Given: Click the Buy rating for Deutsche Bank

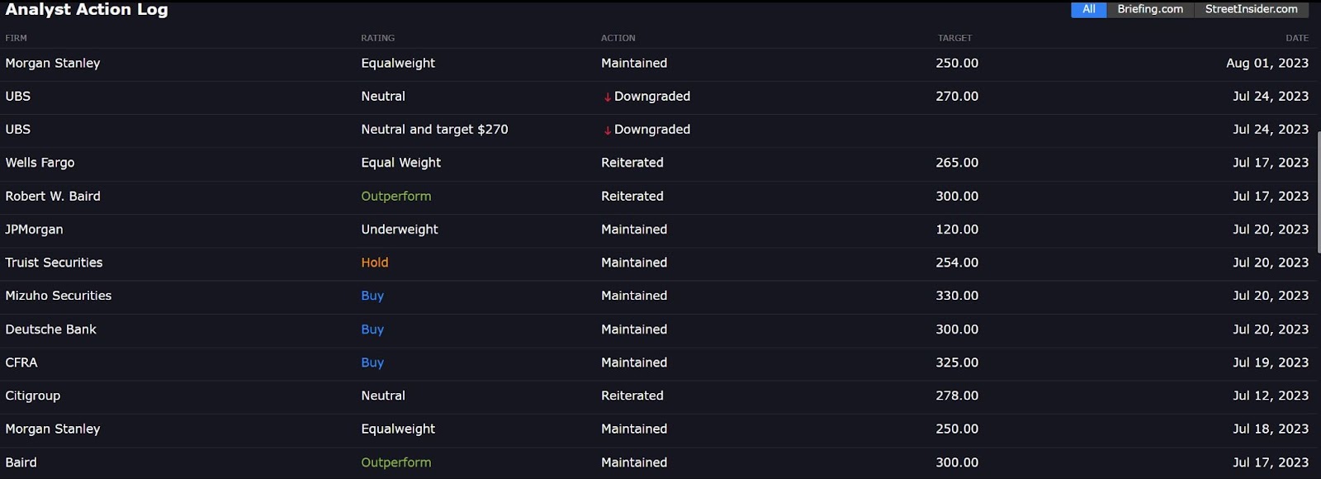Looking at the screenshot, I should pos(372,330).
